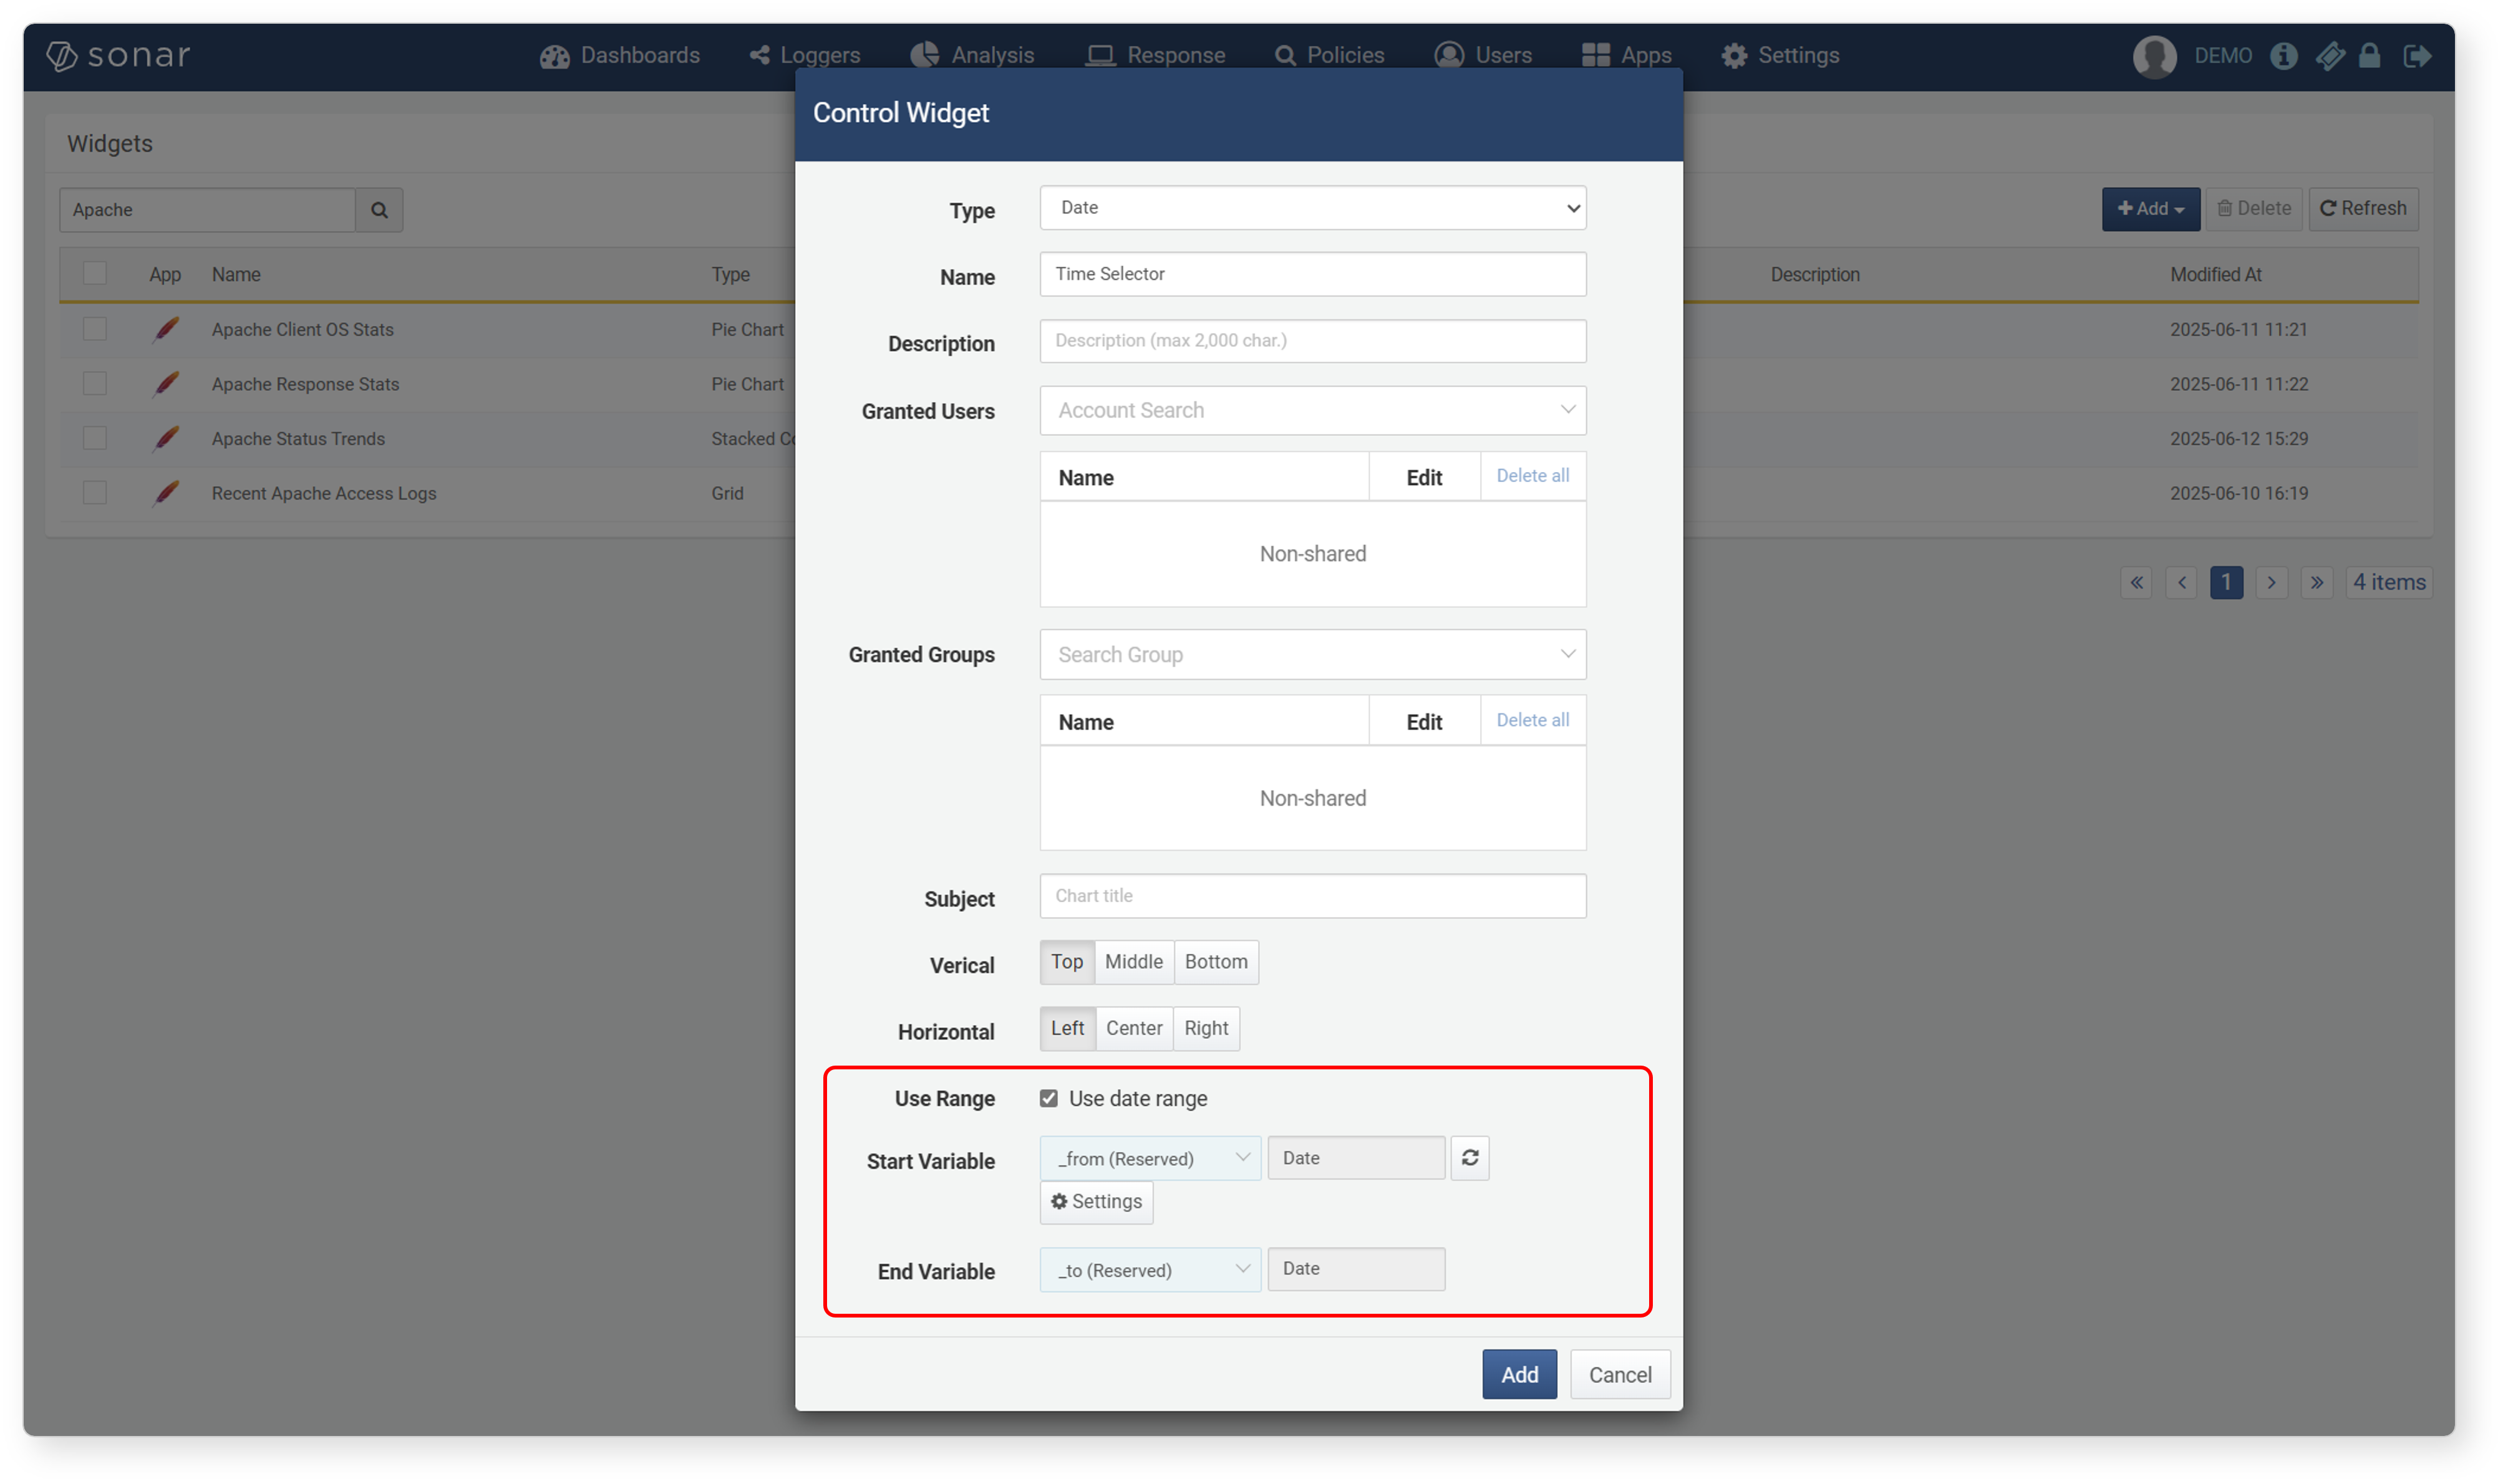
Task: Click Cancel to close the dialog
Action: 1620,1375
